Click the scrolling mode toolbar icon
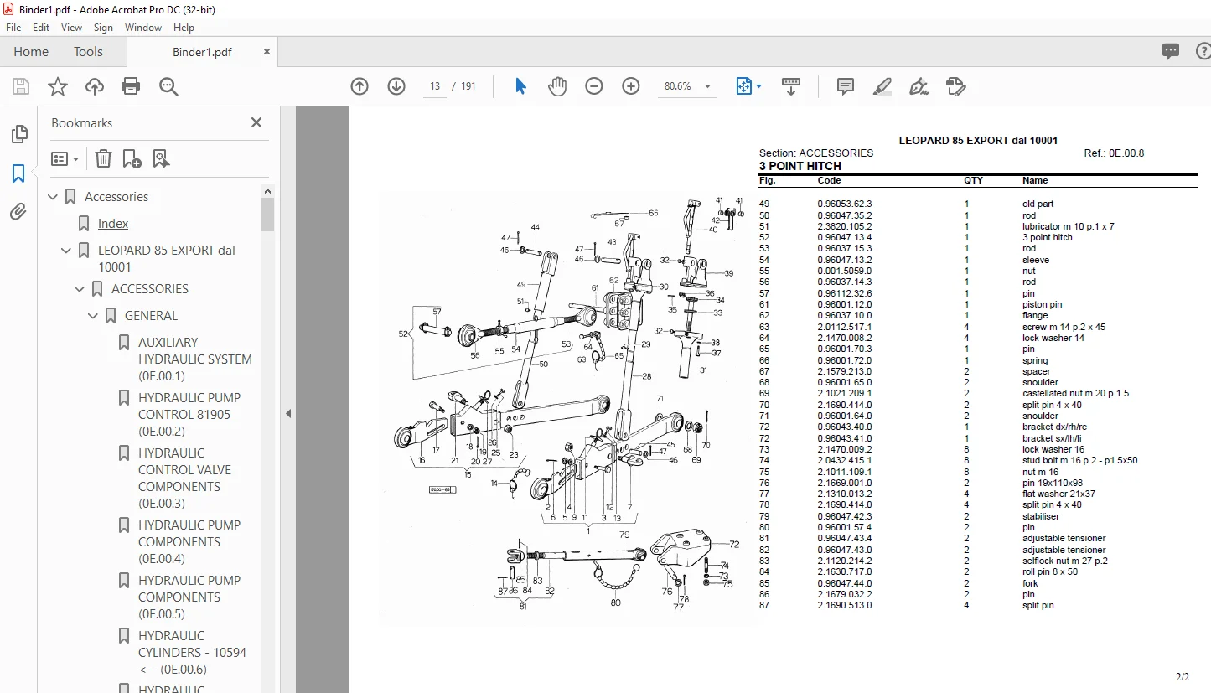This screenshot has height=693, width=1211. (791, 86)
